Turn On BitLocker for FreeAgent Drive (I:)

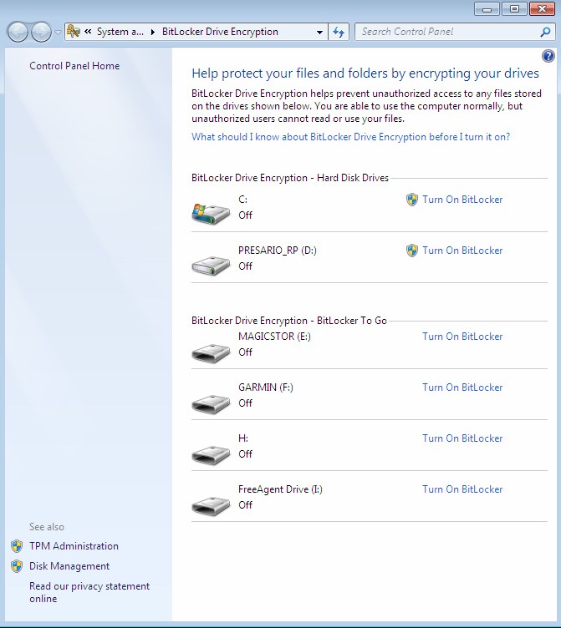pos(462,489)
